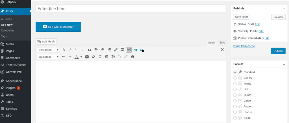The width and height of the screenshot is (289, 123).
Task: Collapse the Format panel
Action: pos(284,64)
